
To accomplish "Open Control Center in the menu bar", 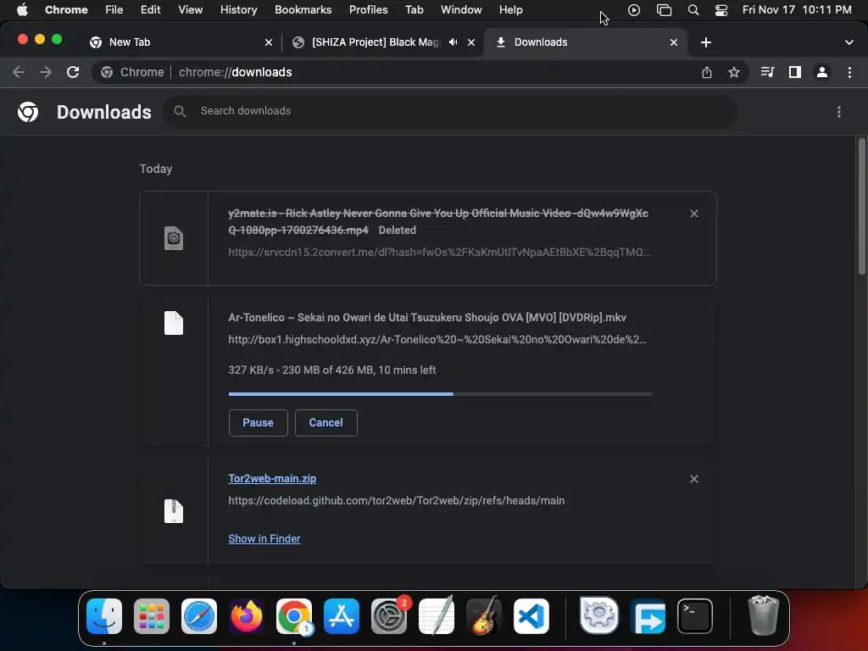I will point(721,10).
